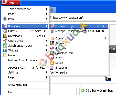Open Appearance settings entry
The image size is (116, 95).
click(25, 68)
